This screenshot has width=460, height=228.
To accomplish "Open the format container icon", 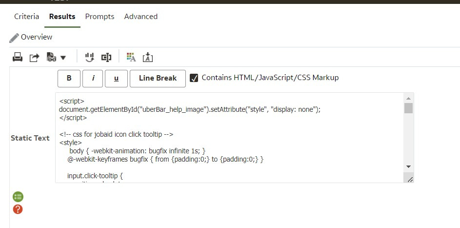I will pos(131,57).
